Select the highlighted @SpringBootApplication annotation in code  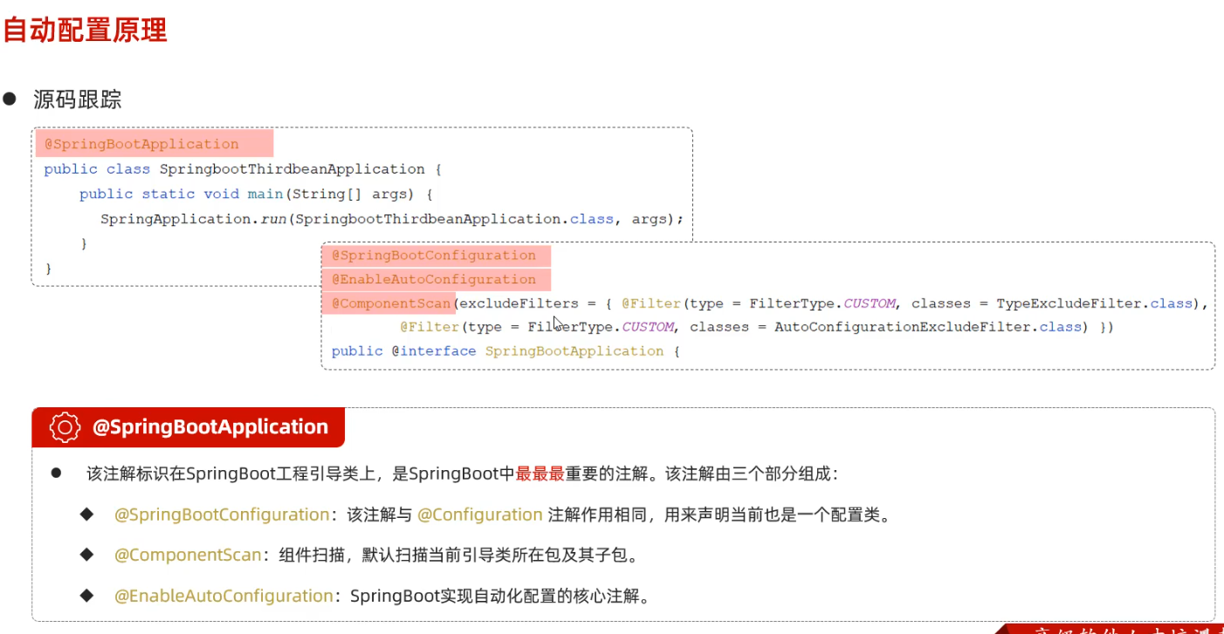point(141,144)
